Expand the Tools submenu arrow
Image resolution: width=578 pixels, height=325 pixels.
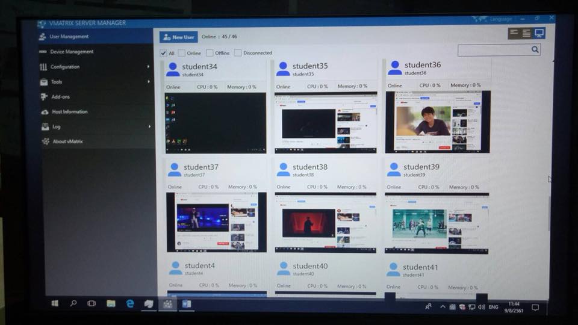click(x=149, y=81)
